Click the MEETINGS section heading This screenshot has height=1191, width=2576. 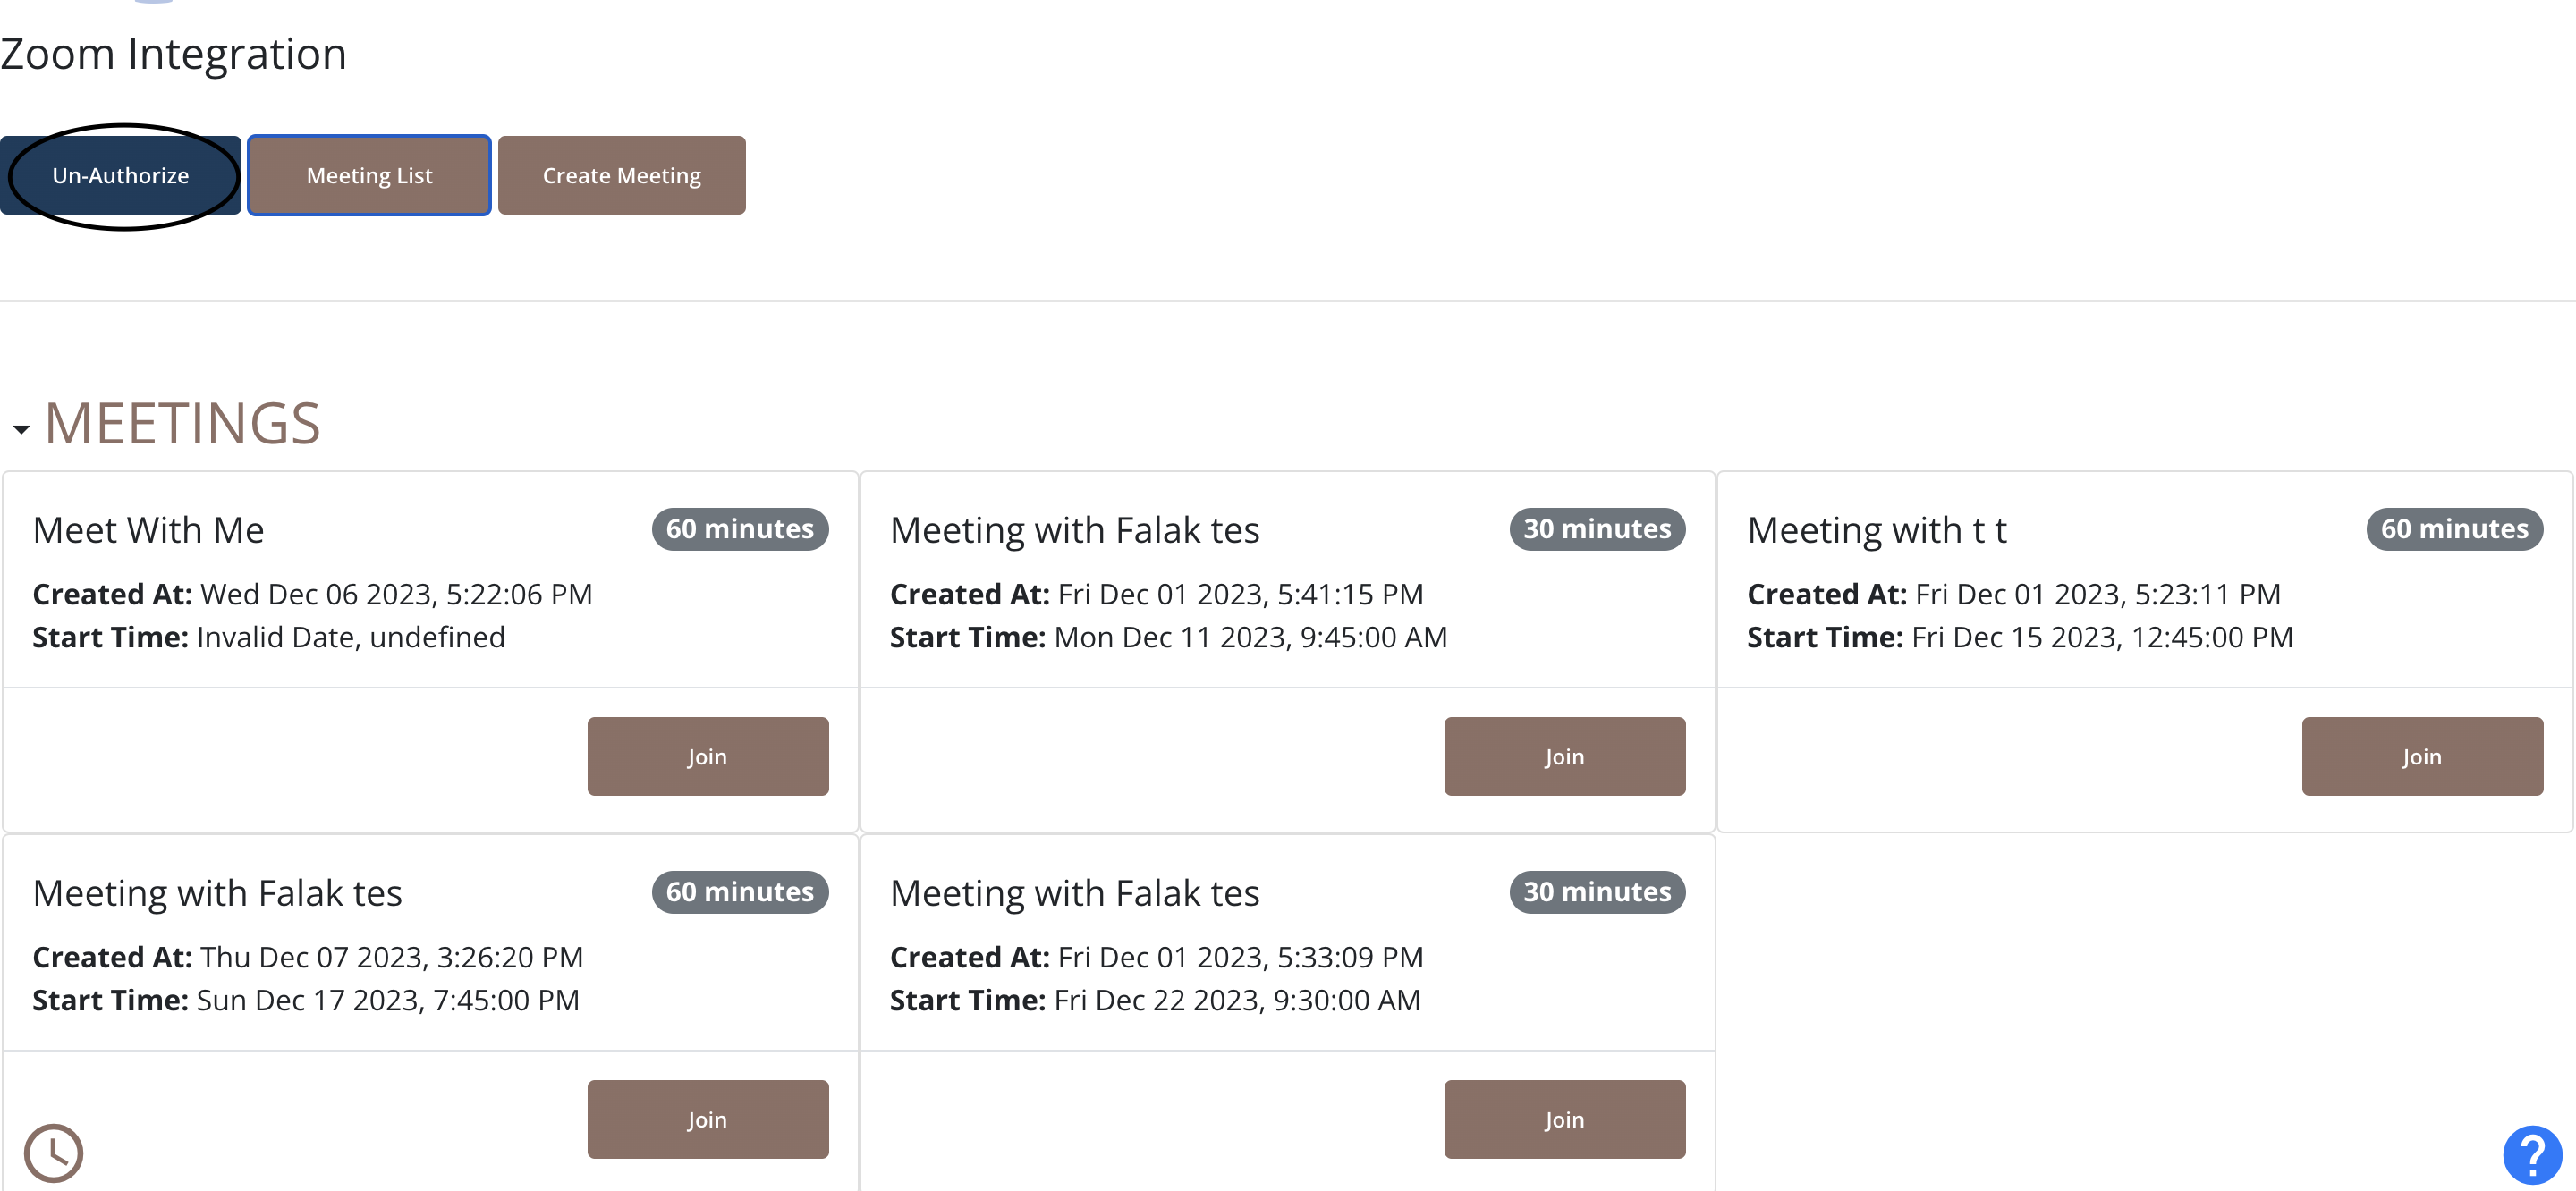click(182, 424)
